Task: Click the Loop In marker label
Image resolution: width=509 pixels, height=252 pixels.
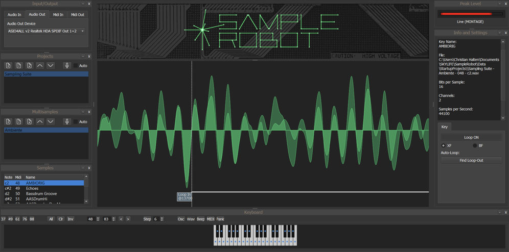Action: pyautogui.click(x=184, y=196)
